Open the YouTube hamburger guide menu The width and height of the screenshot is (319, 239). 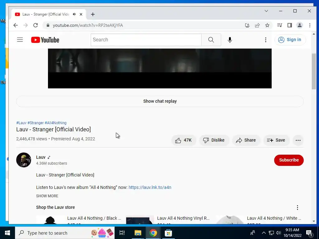pos(20,40)
